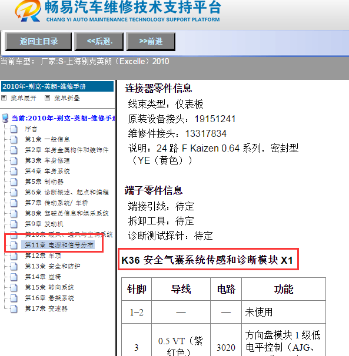Select 第11章 电源和信号分布
The image size is (349, 356).
(59, 245)
